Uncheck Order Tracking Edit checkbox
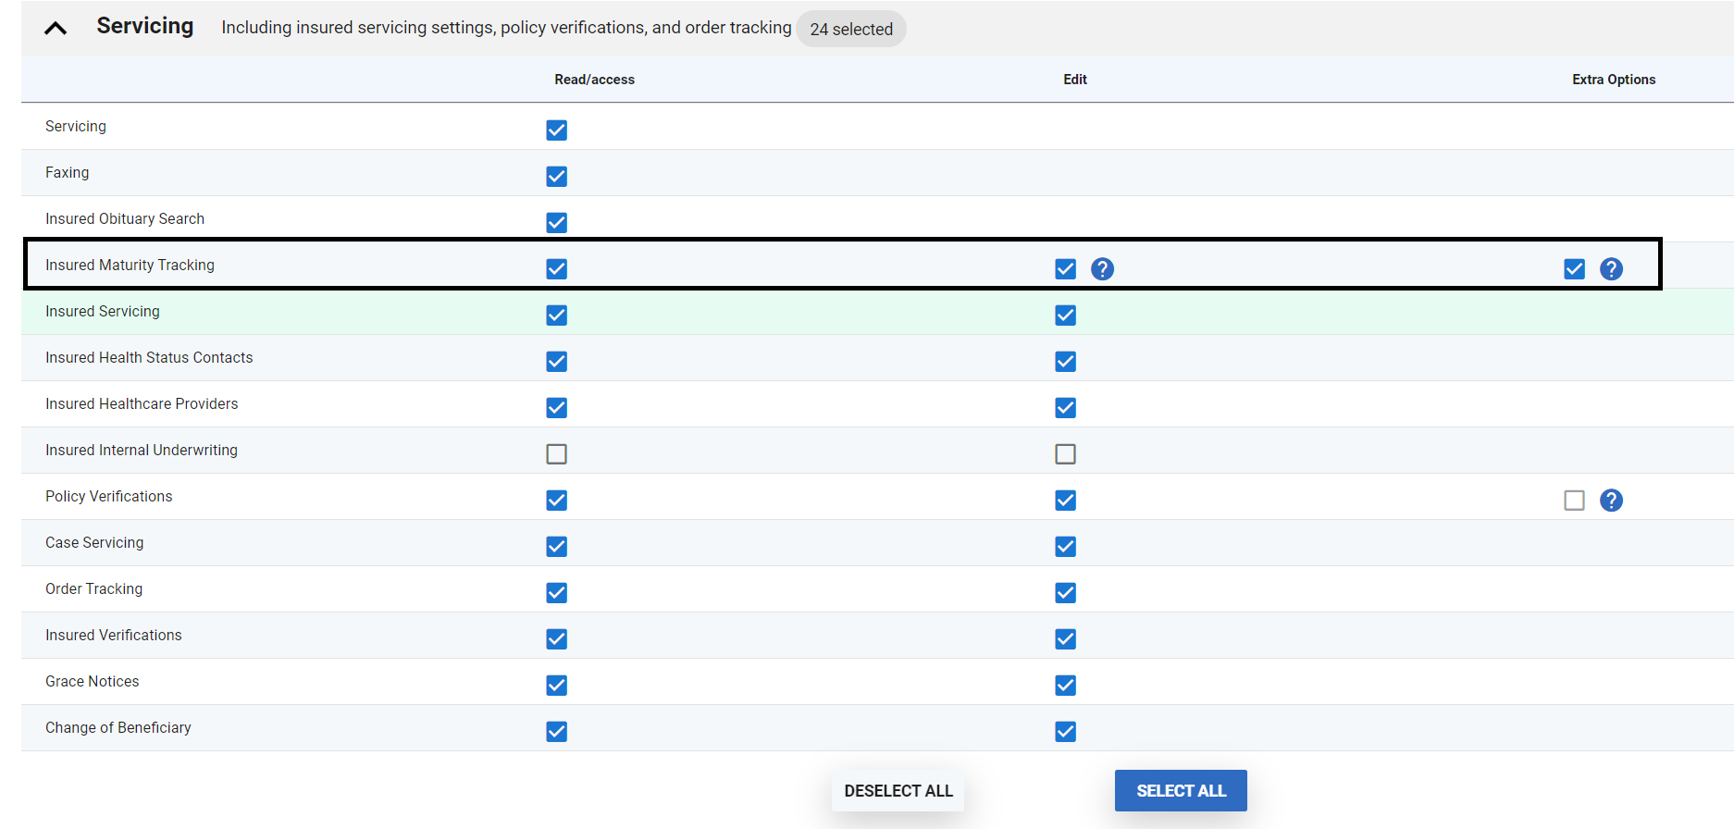The height and width of the screenshot is (829, 1734). pos(1065,593)
